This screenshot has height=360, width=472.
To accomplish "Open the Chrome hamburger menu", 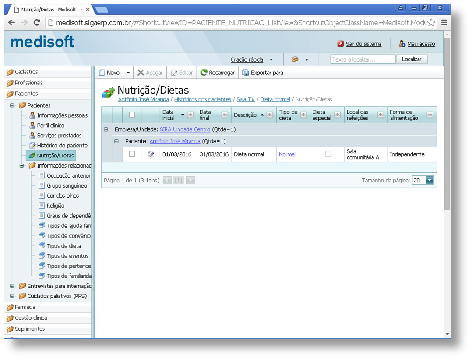I will (444, 23).
